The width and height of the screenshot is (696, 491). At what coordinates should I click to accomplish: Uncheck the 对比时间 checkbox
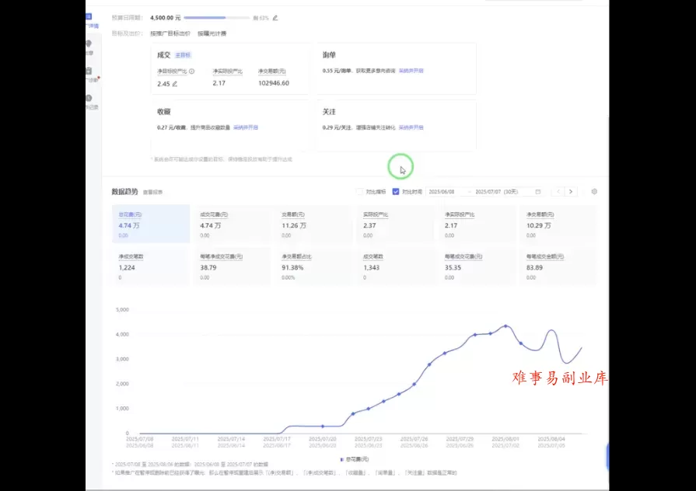pos(396,192)
